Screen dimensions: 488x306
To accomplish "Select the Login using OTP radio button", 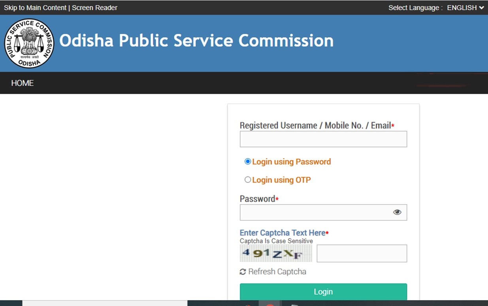I will pyautogui.click(x=248, y=180).
